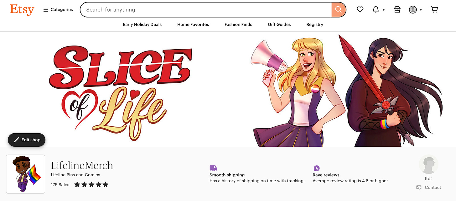Open the shopping cart icon
Viewport: 456px width, 201px height.
434,10
